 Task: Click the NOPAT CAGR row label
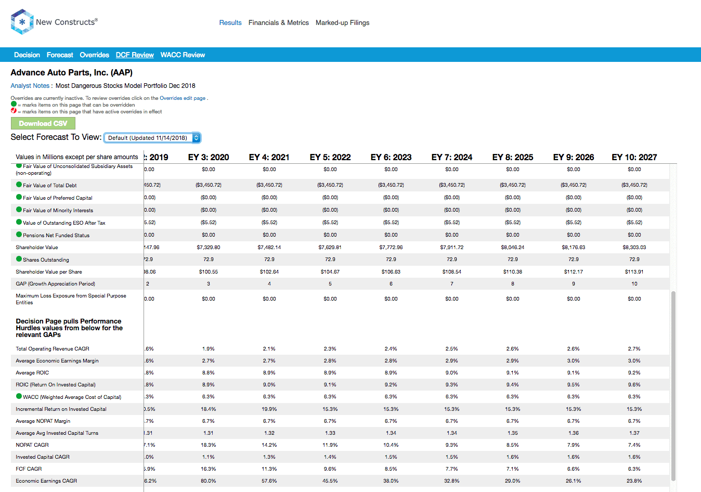coord(32,445)
